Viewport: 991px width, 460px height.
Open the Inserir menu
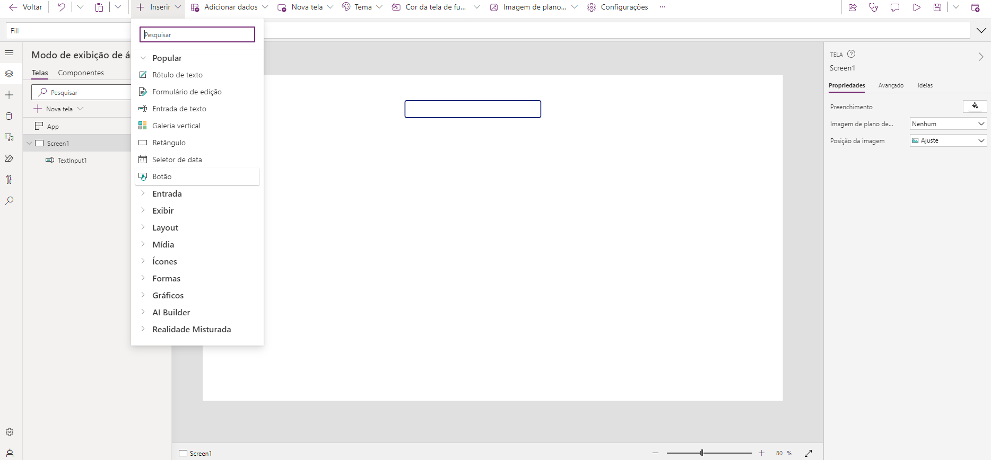click(x=158, y=7)
